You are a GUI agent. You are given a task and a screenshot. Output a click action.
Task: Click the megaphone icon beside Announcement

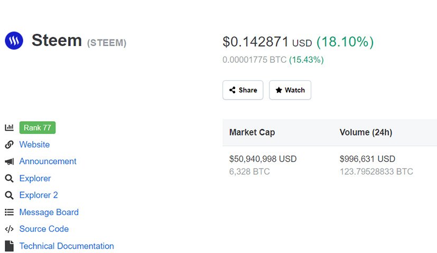pos(9,161)
